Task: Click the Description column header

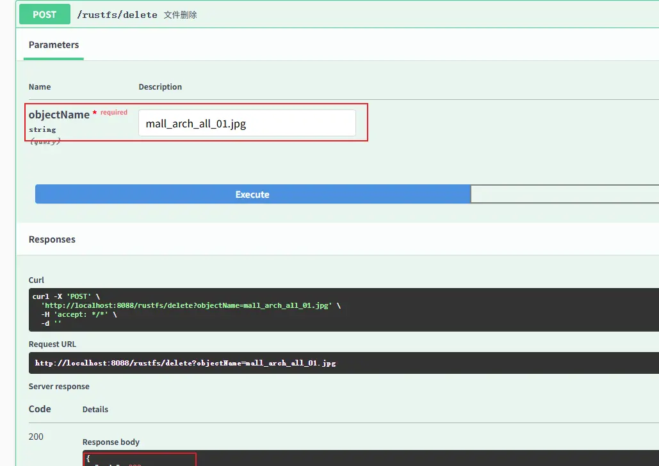Action: pyautogui.click(x=160, y=87)
